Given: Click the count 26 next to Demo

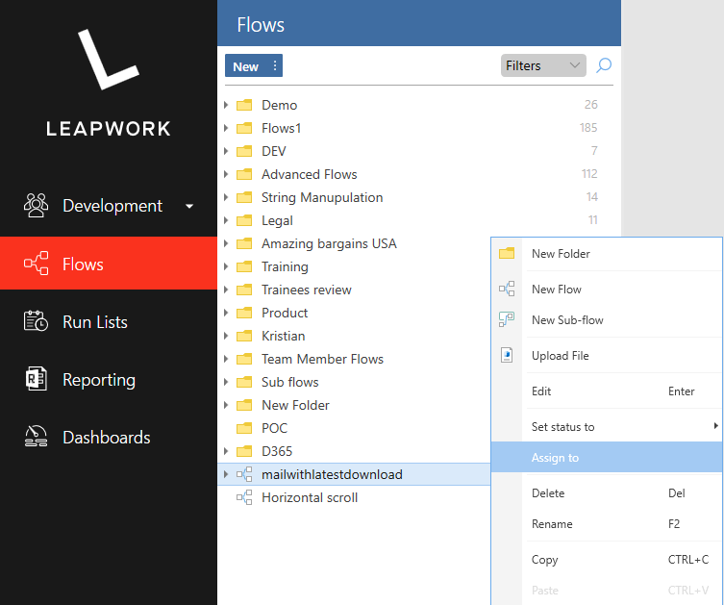Looking at the screenshot, I should pyautogui.click(x=591, y=105).
